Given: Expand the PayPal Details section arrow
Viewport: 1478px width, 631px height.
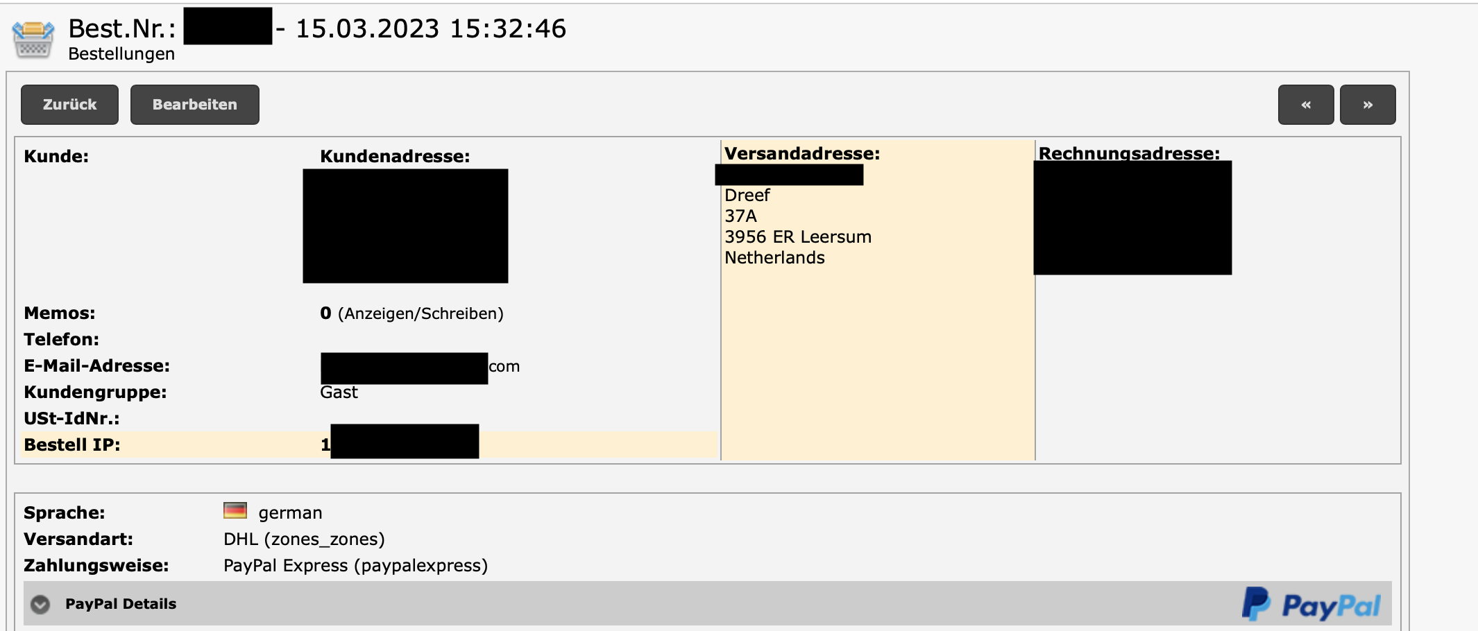Looking at the screenshot, I should point(40,605).
